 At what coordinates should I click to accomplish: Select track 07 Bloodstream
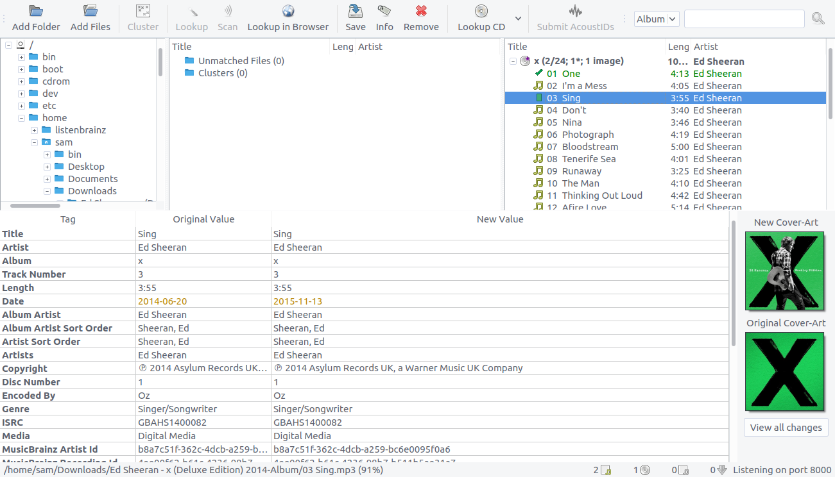(590, 147)
